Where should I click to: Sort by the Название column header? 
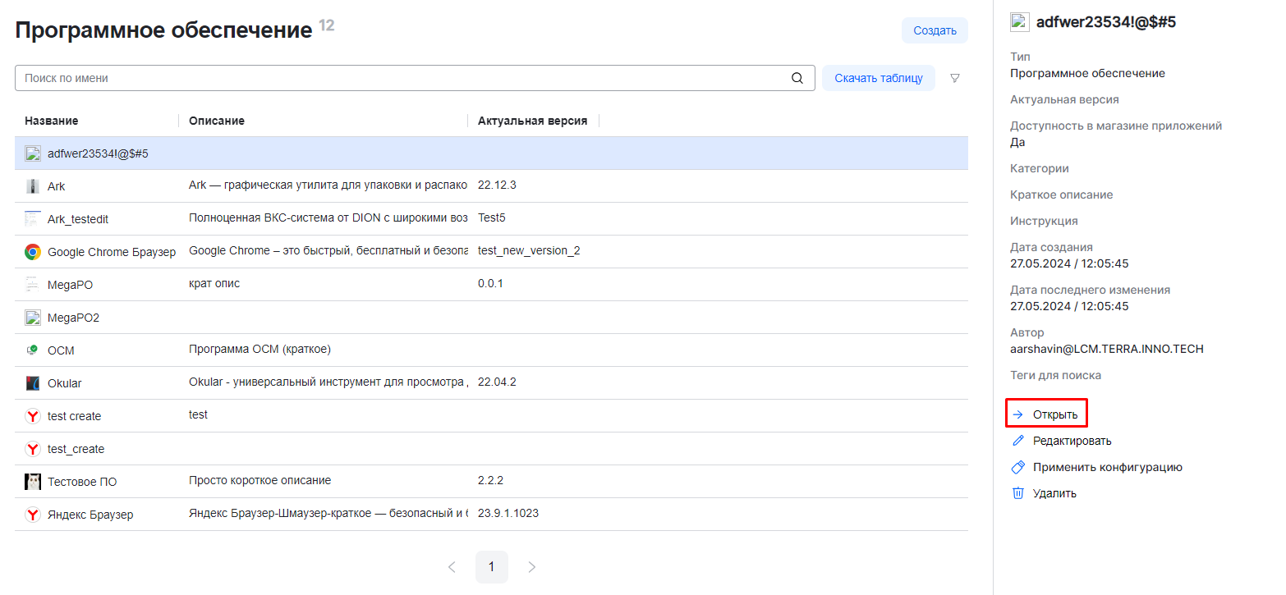click(52, 121)
